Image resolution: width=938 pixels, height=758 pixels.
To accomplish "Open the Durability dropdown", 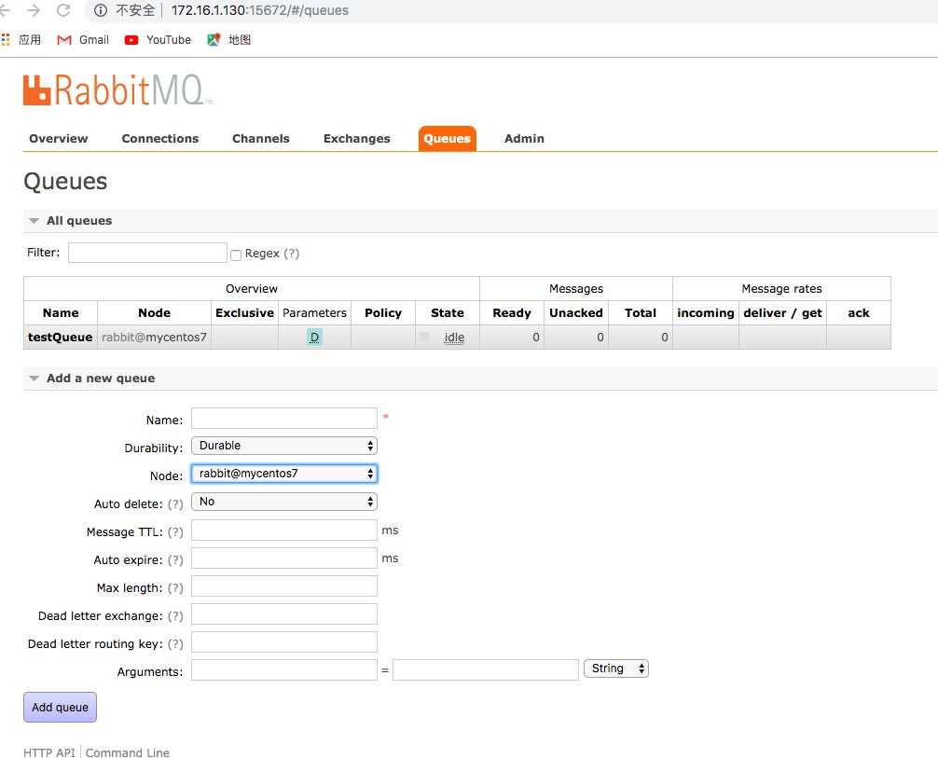I will click(x=284, y=446).
